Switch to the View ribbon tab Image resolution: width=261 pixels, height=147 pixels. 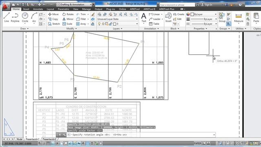tap(75, 9)
